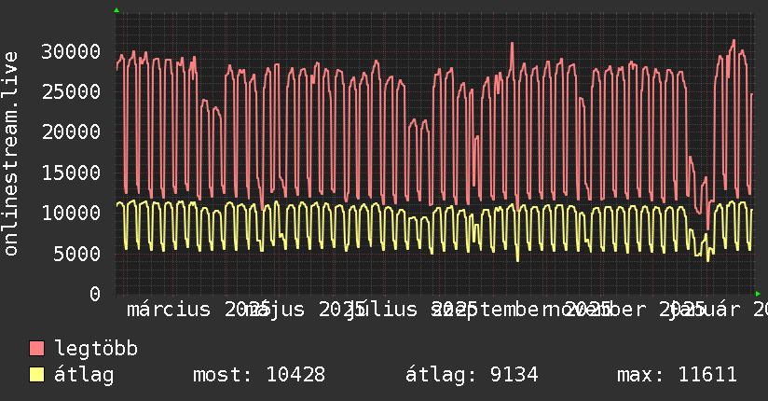
Task: Click the 0 y-axis label
Action: 95,294
